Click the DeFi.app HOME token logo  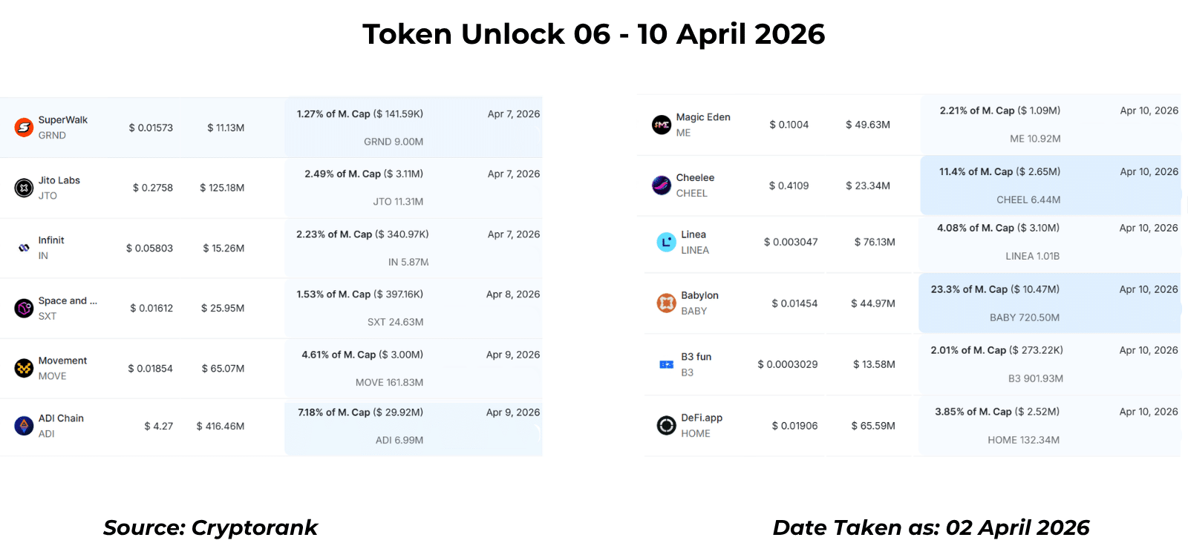(667, 426)
